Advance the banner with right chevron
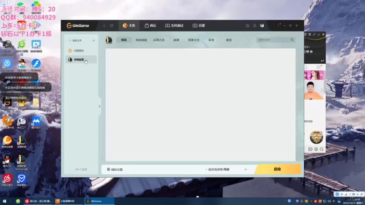Screen dimensions: 365x205 tap(322, 90)
